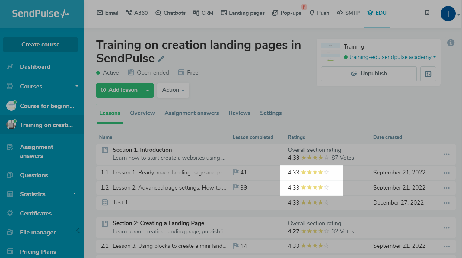Click the Section 1 book icon
Viewport: 462px width, 258px height.
coord(105,150)
